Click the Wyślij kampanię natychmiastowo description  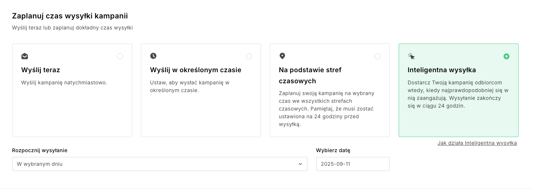(x=64, y=83)
